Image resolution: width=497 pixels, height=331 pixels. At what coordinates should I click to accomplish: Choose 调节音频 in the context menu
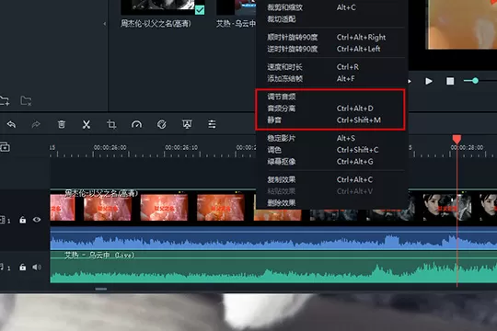coord(282,97)
